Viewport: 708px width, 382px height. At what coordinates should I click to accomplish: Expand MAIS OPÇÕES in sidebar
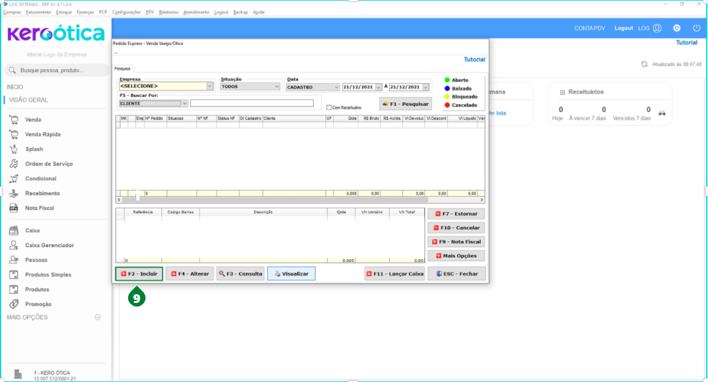(97, 318)
